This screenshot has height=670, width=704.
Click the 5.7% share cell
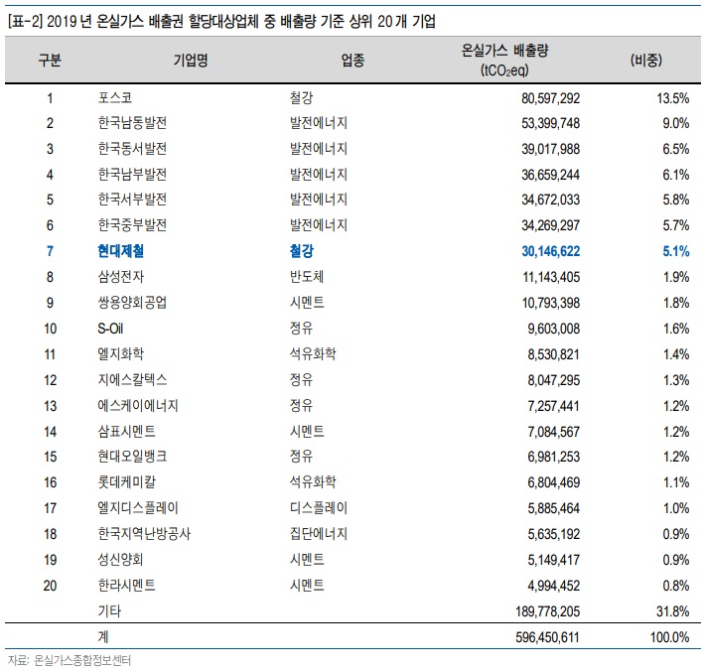pyautogui.click(x=676, y=225)
